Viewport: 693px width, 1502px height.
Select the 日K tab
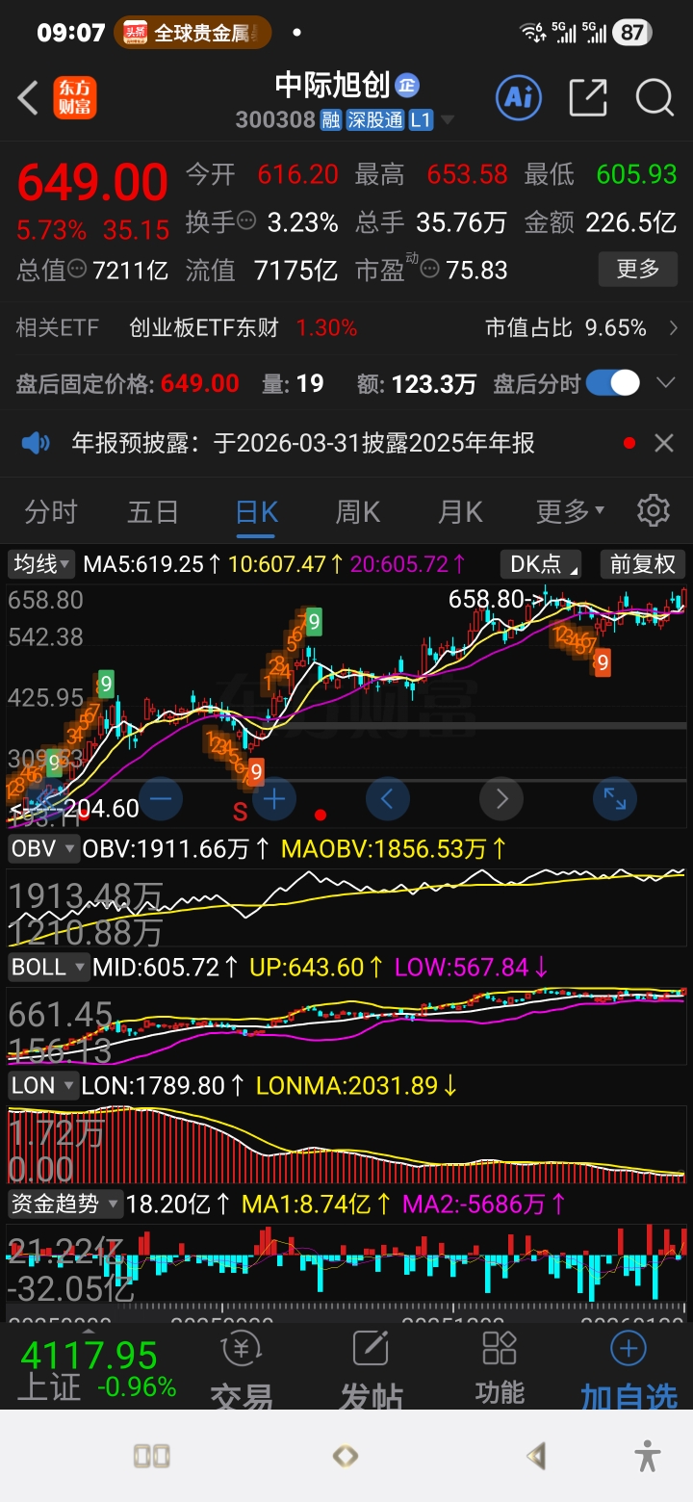click(257, 511)
